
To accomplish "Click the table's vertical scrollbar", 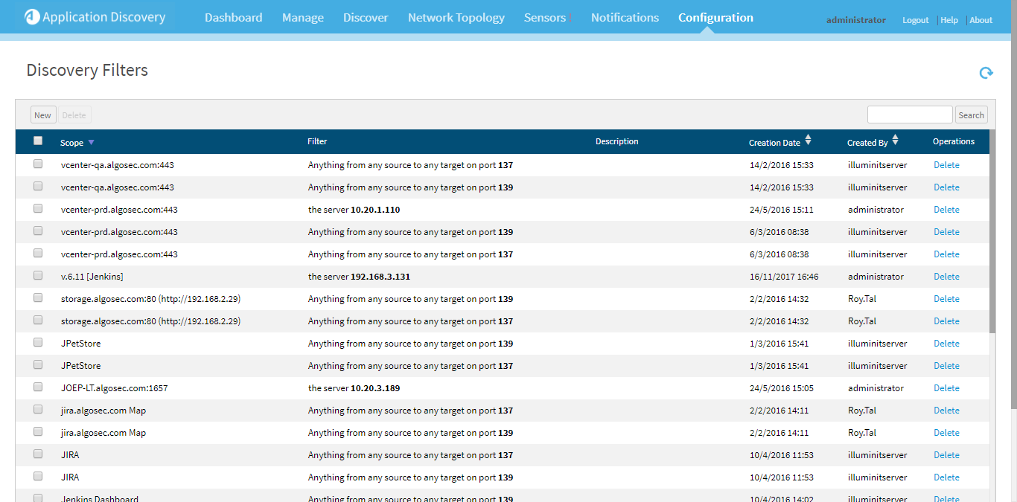I will pyautogui.click(x=992, y=245).
